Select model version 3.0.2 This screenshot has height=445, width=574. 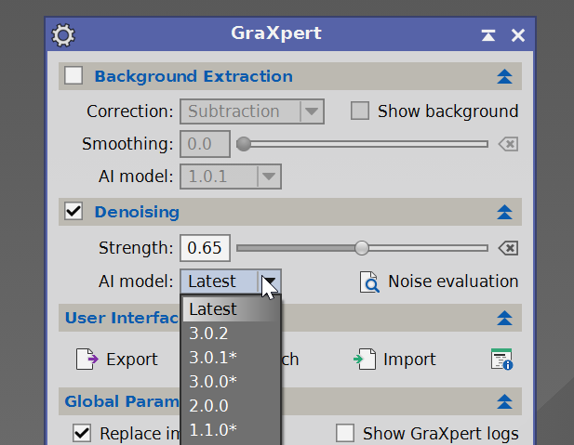231,334
